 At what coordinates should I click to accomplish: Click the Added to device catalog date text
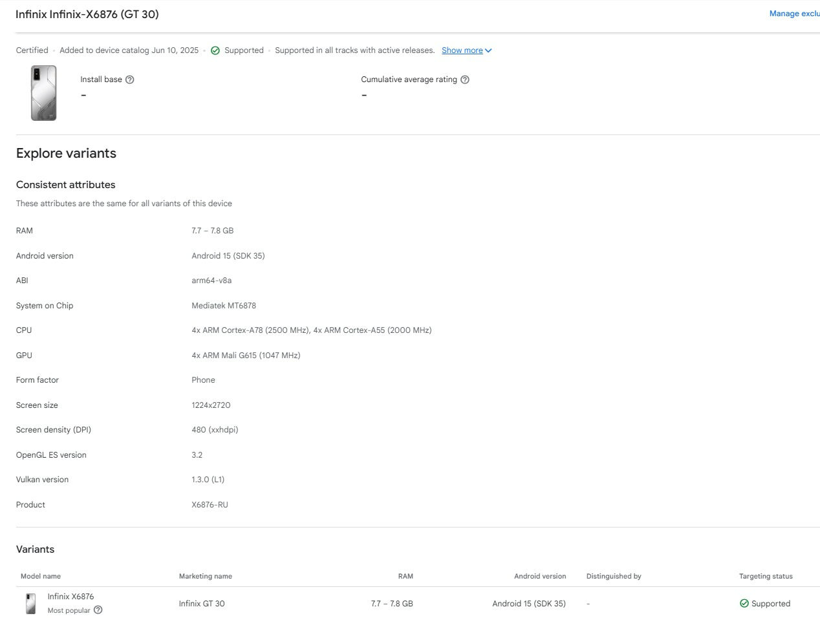[x=129, y=50]
